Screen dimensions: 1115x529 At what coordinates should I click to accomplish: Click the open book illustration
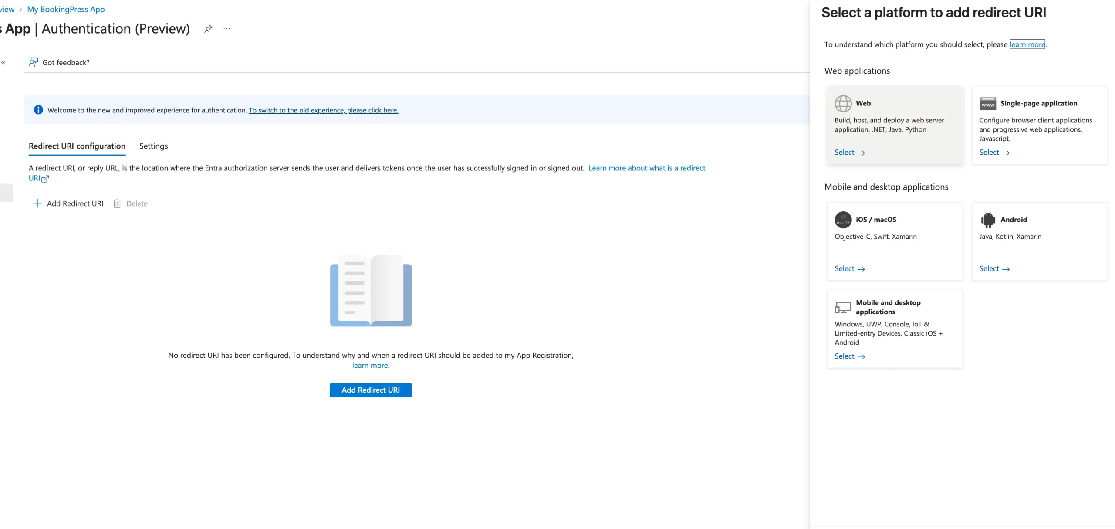[x=371, y=291]
